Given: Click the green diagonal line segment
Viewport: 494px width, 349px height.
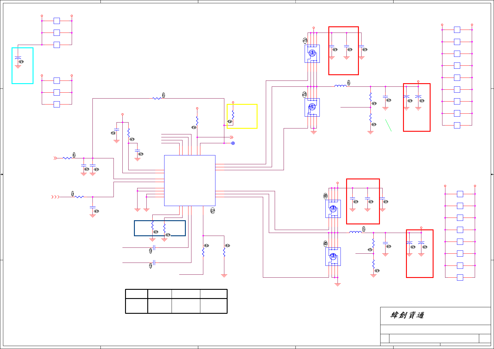Looking at the screenshot, I should 388,125.
